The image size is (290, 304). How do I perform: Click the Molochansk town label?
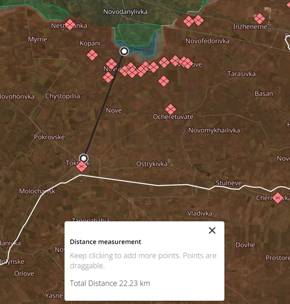pyautogui.click(x=37, y=191)
